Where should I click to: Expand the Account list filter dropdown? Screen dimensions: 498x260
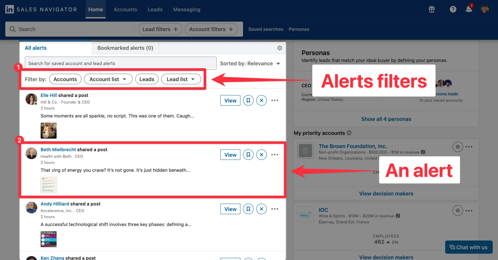[x=108, y=79]
